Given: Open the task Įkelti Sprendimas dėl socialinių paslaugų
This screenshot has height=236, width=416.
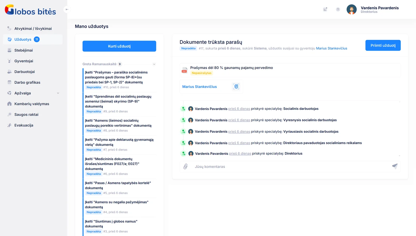Looking at the screenshot, I should point(120,104).
